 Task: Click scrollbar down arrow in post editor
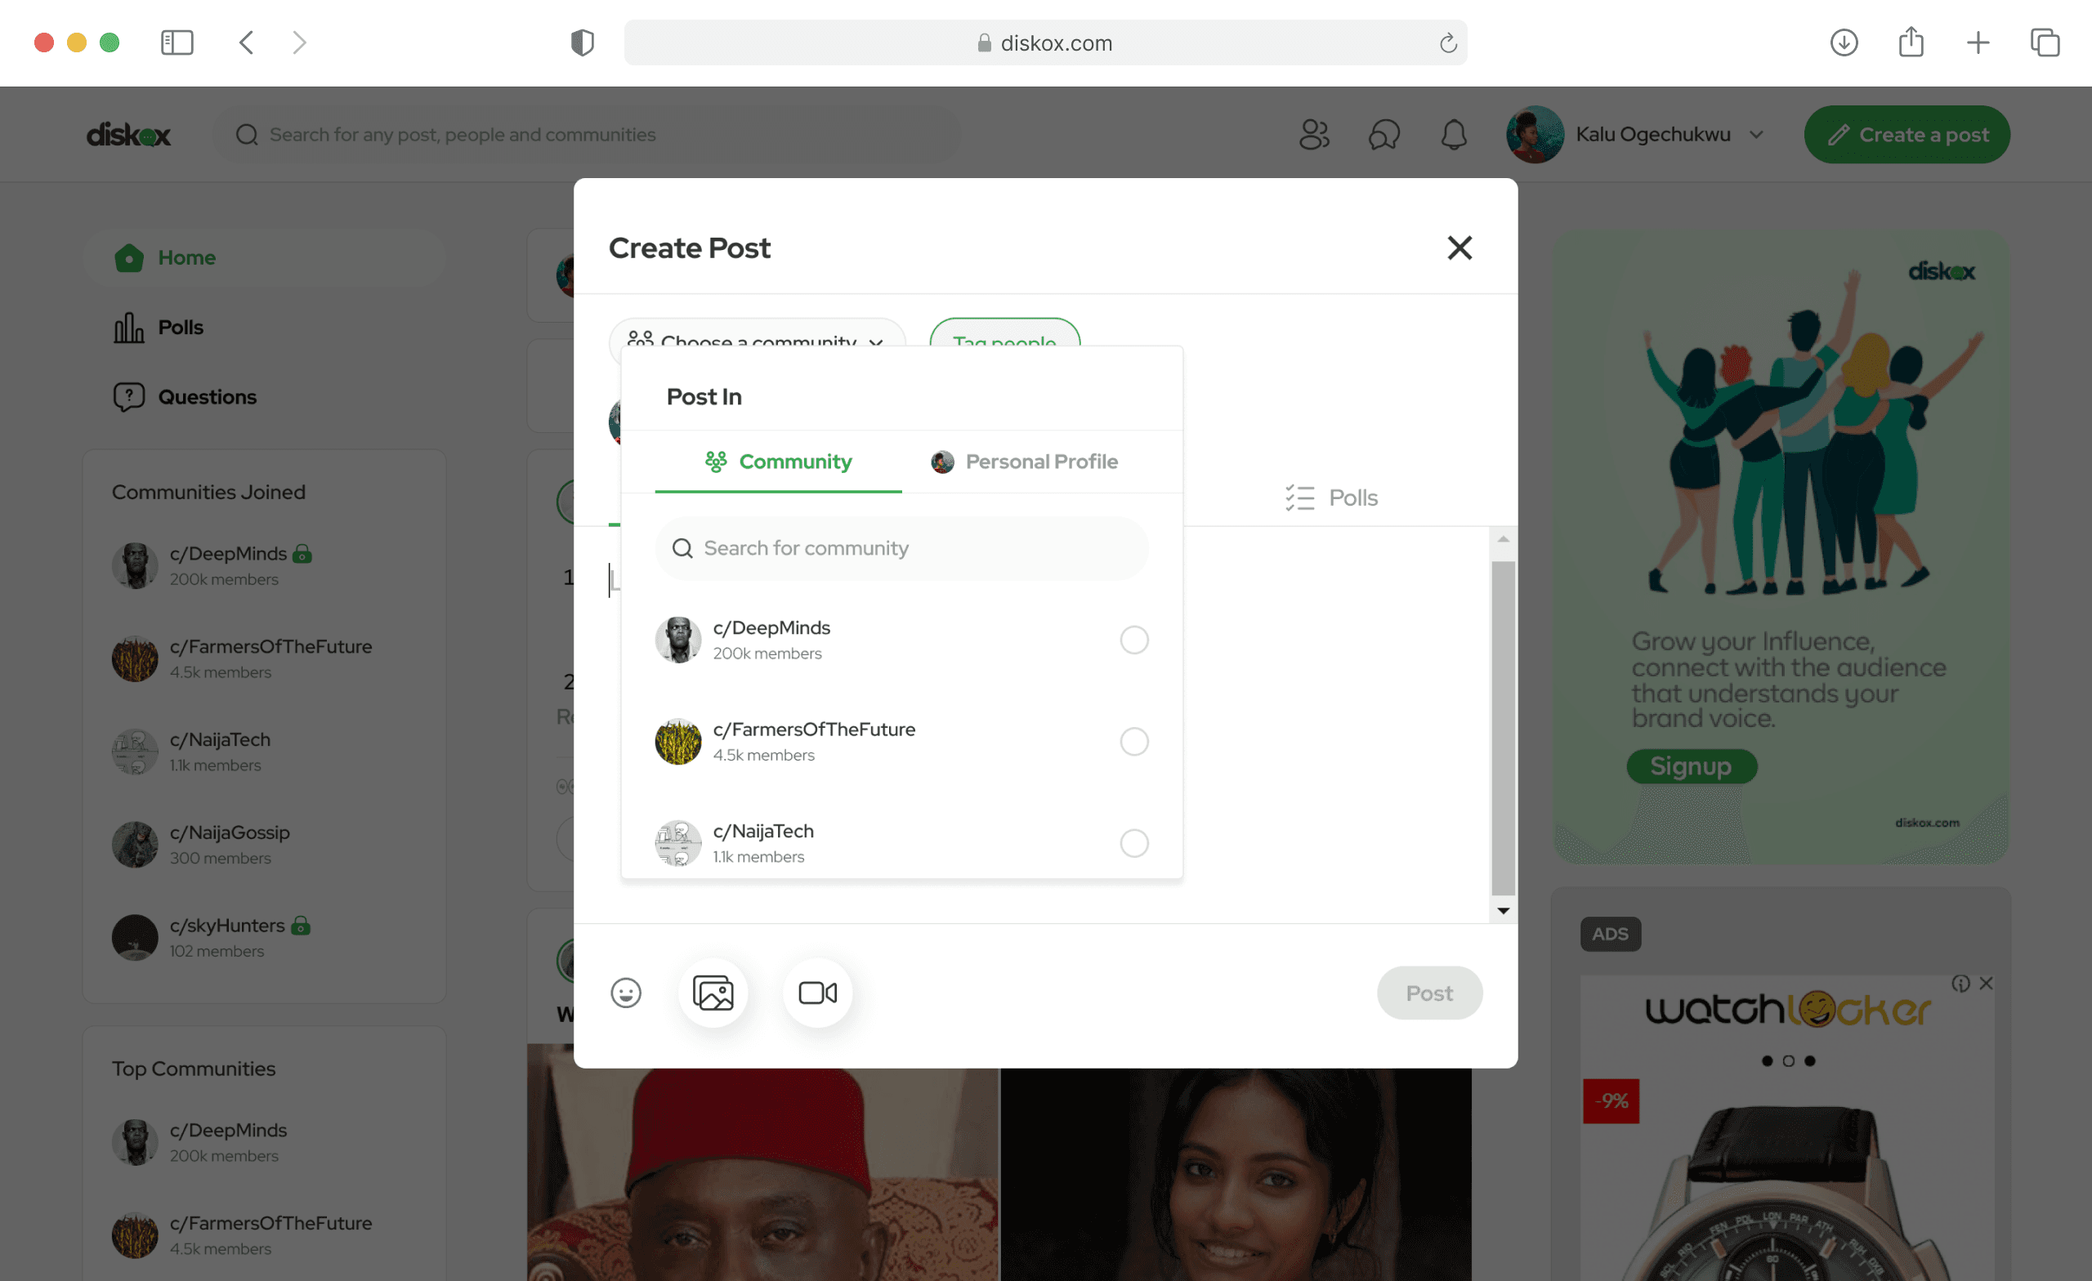point(1503,910)
